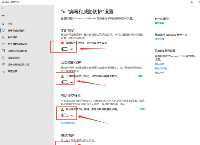
Task: Minimize the Windows 安全中心 window
Action: (x=184, y=2)
